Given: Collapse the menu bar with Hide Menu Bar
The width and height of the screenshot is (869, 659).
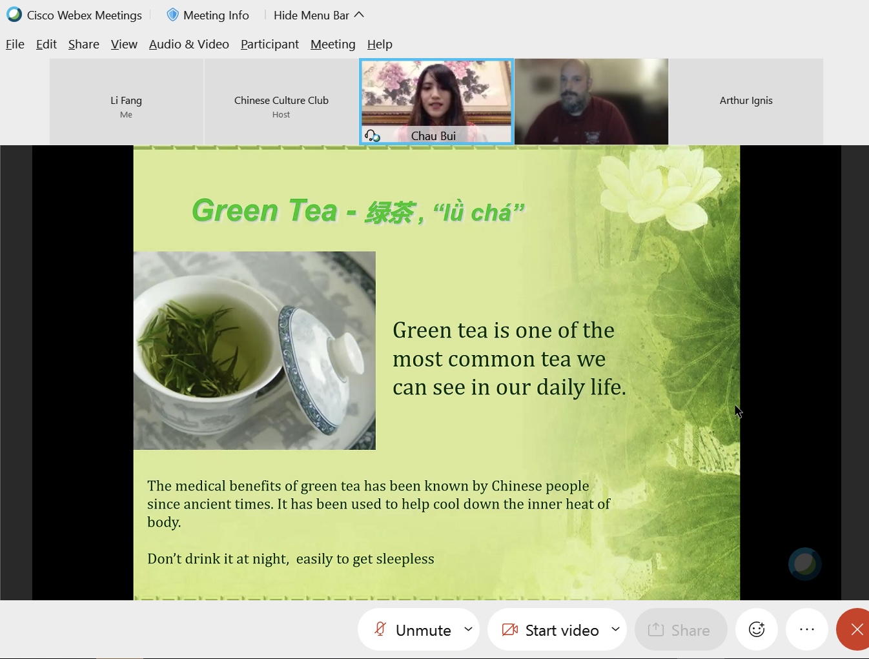Looking at the screenshot, I should pyautogui.click(x=319, y=15).
